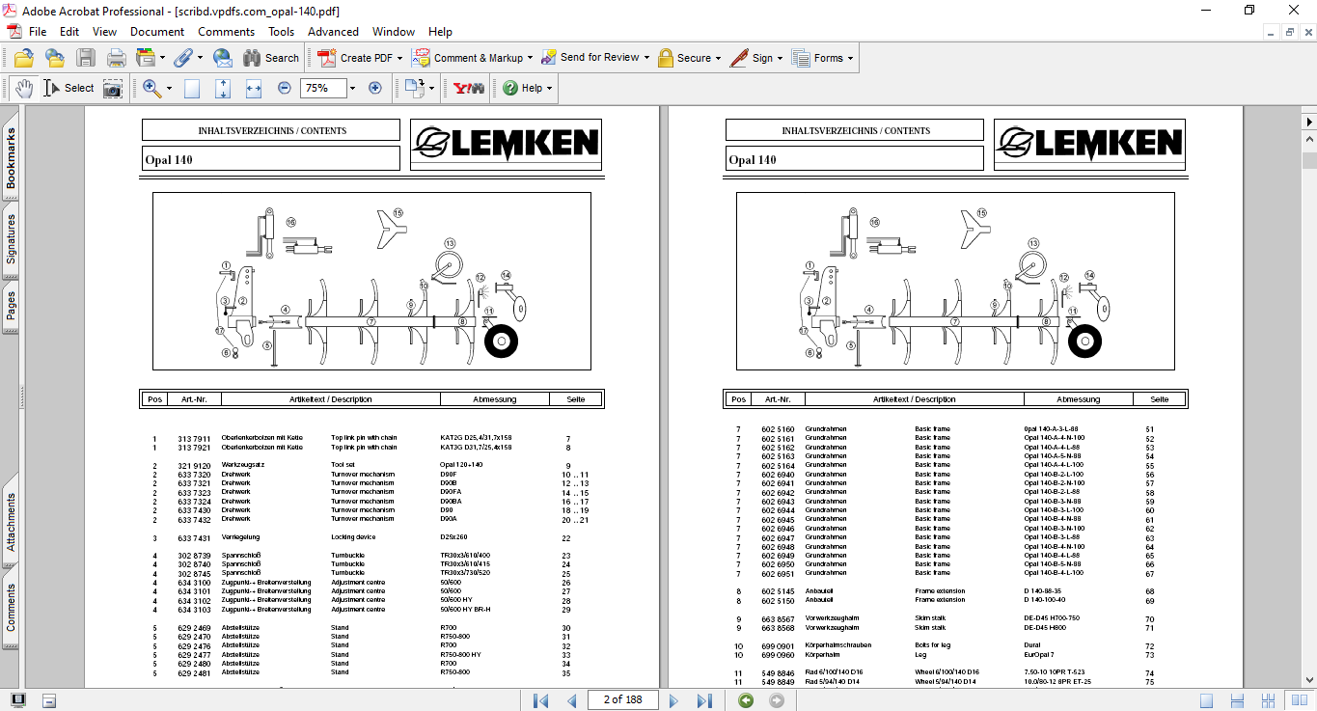1317x711 pixels.
Task: Expand the Secure dropdown menu
Action: tap(719, 58)
